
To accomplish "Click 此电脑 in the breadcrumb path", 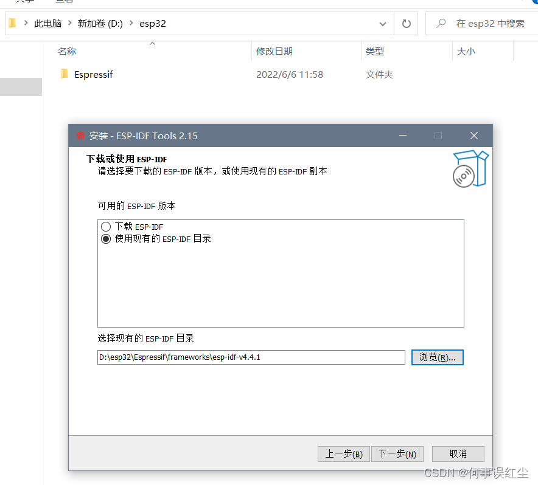I will tap(47, 24).
